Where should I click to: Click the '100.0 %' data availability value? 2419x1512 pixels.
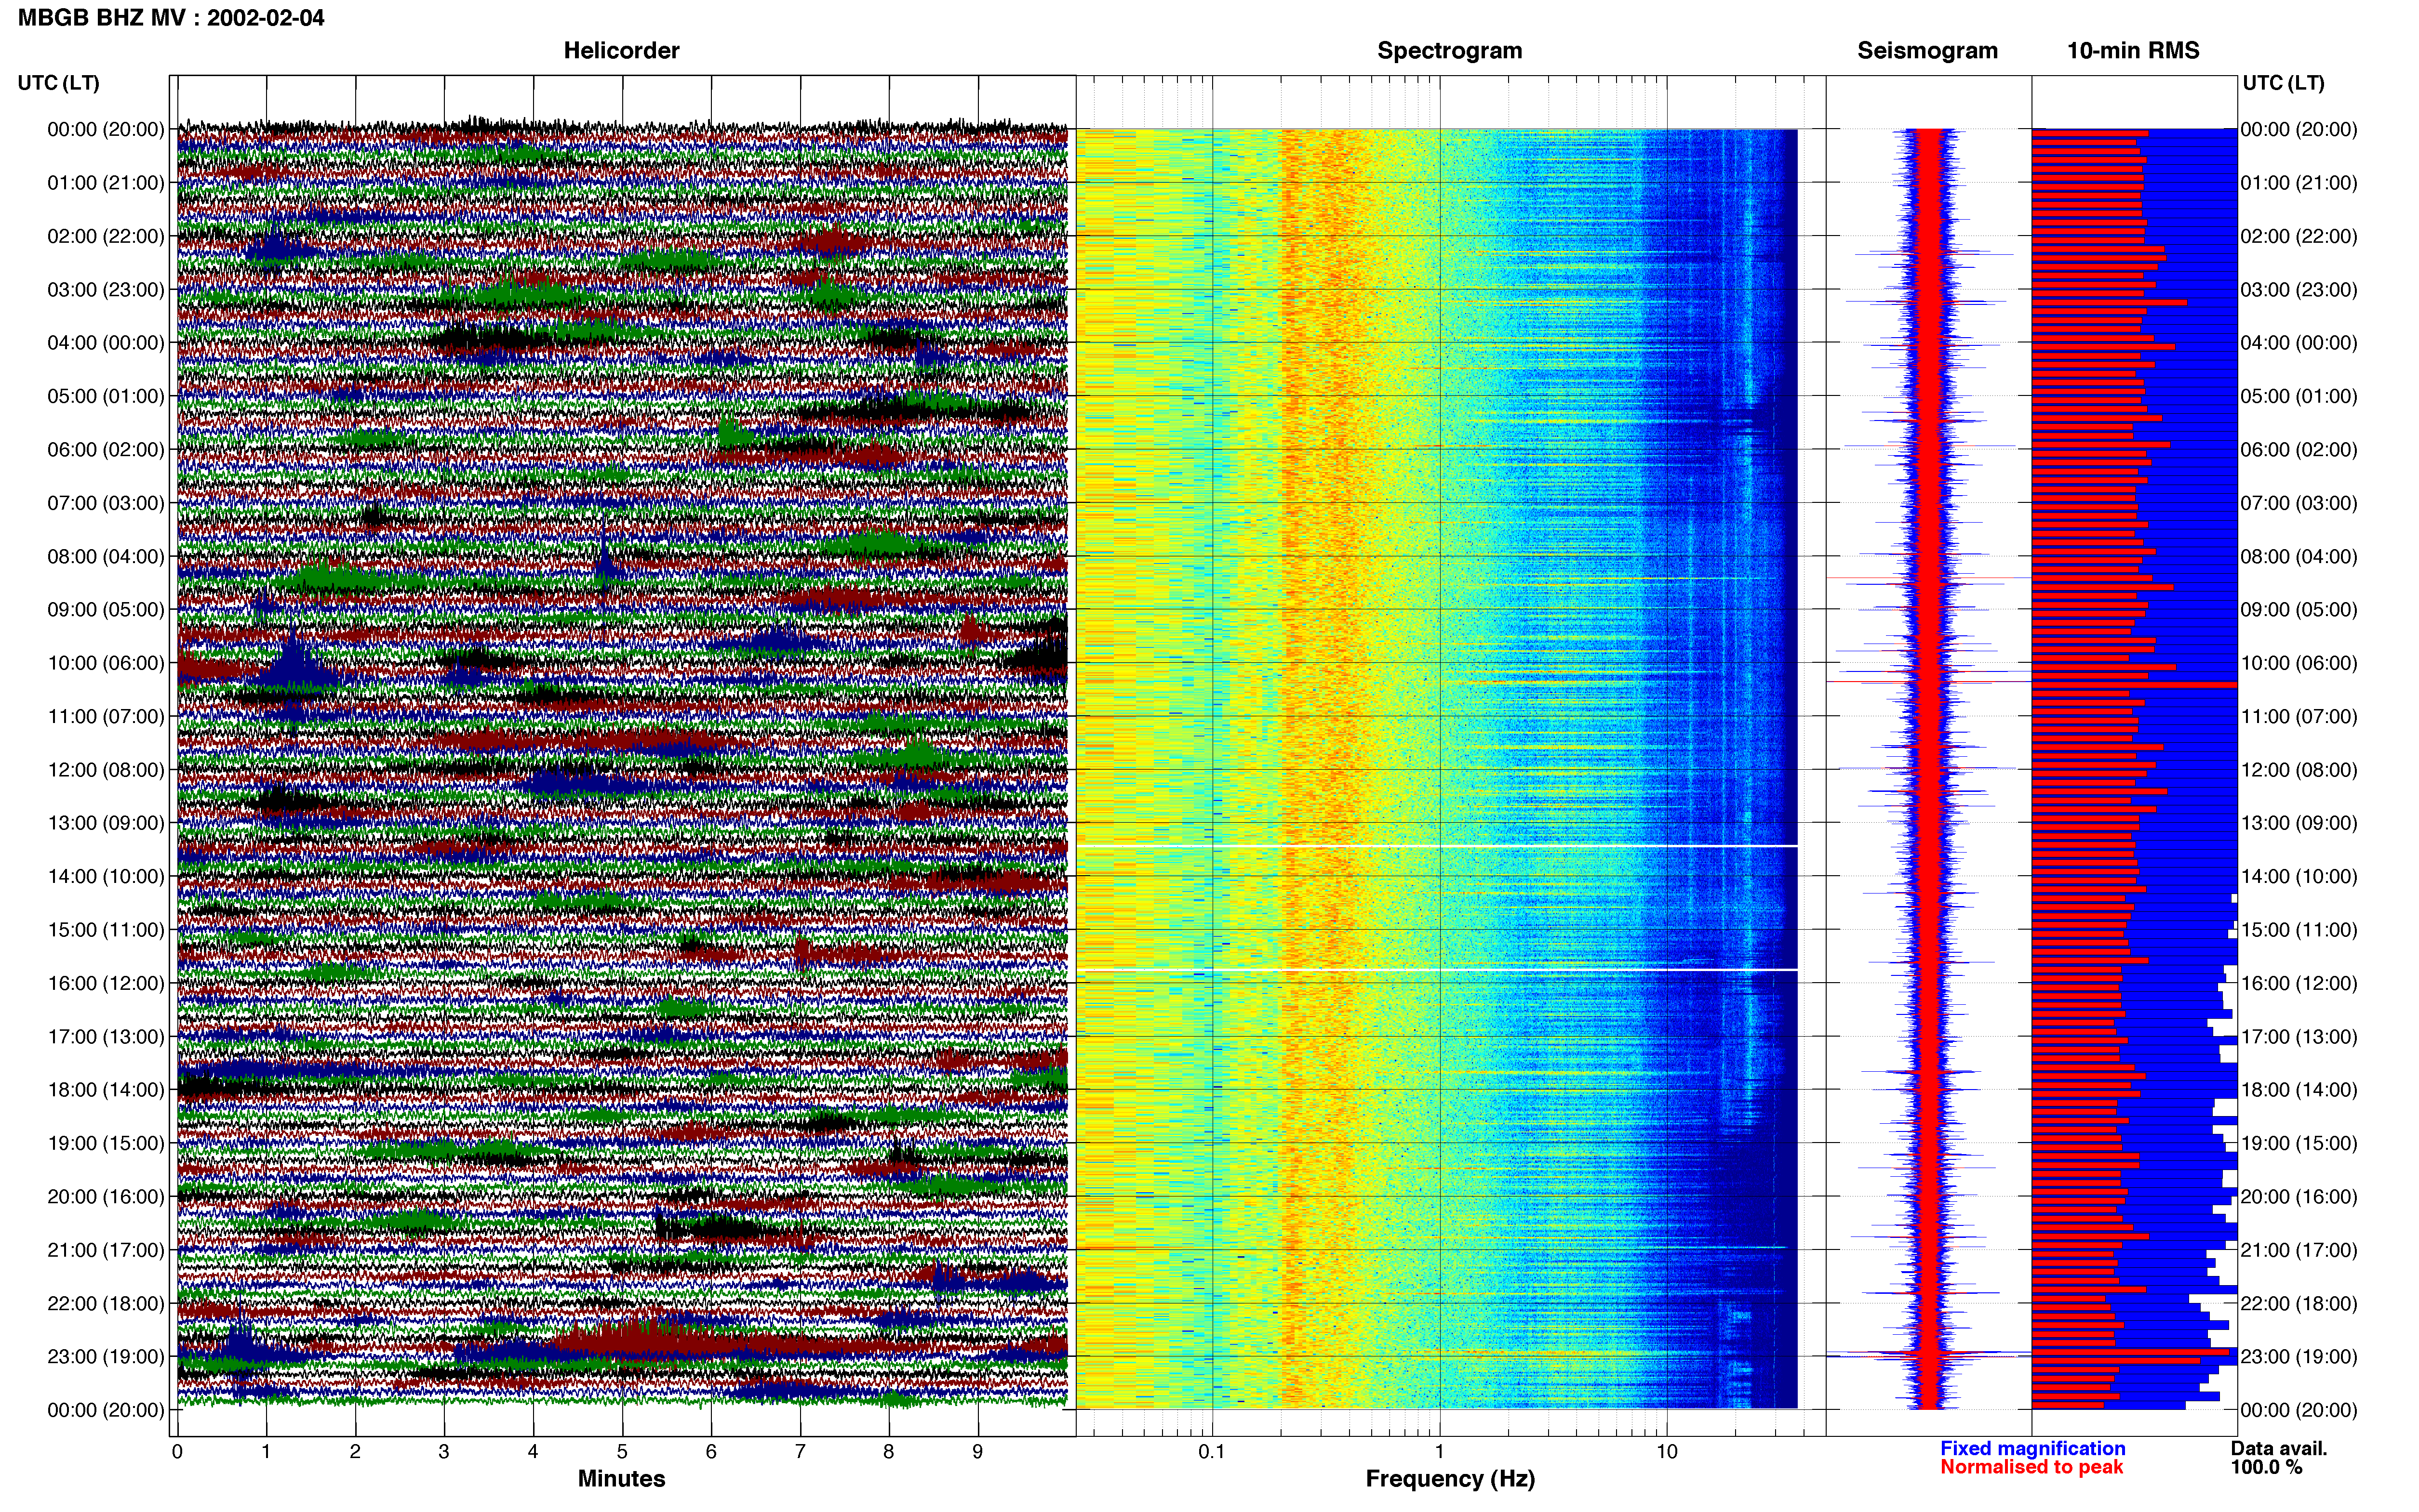click(x=2266, y=1467)
